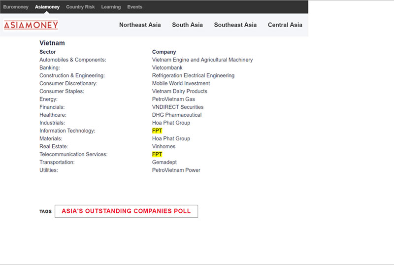Viewport: 394px width, 265px height.
Task: Open the Events tab
Action: [134, 7]
